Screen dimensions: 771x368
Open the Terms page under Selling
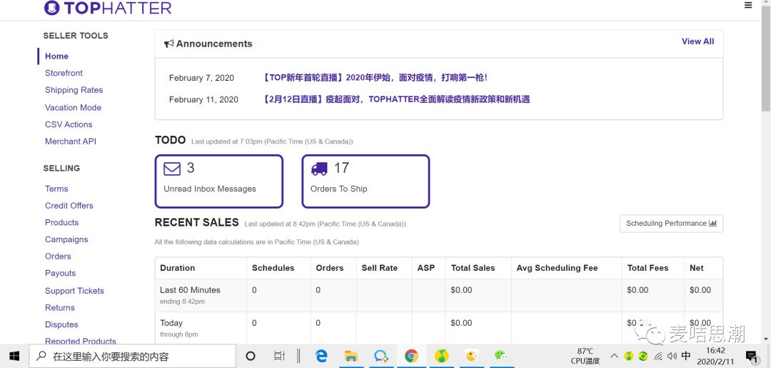click(x=56, y=189)
